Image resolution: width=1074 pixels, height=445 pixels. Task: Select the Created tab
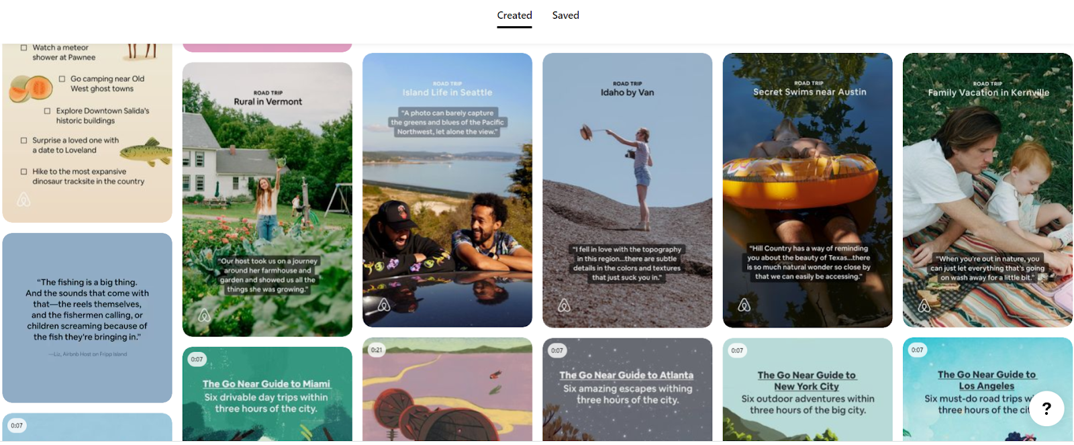(514, 15)
